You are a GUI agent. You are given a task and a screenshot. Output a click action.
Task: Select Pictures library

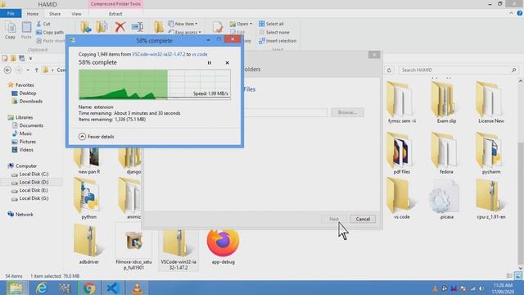[x=24, y=142]
